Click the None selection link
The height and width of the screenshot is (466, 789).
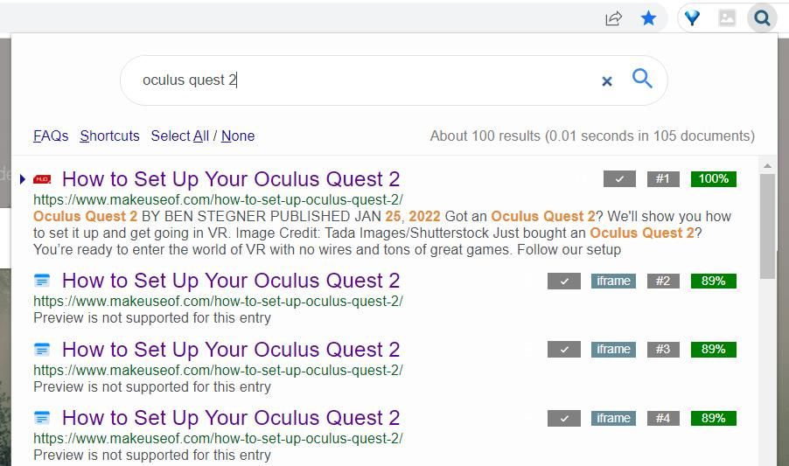(x=238, y=136)
